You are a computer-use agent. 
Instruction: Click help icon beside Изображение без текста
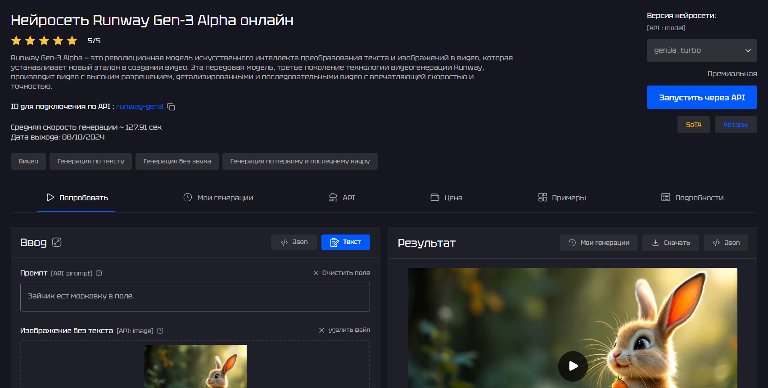[160, 331]
